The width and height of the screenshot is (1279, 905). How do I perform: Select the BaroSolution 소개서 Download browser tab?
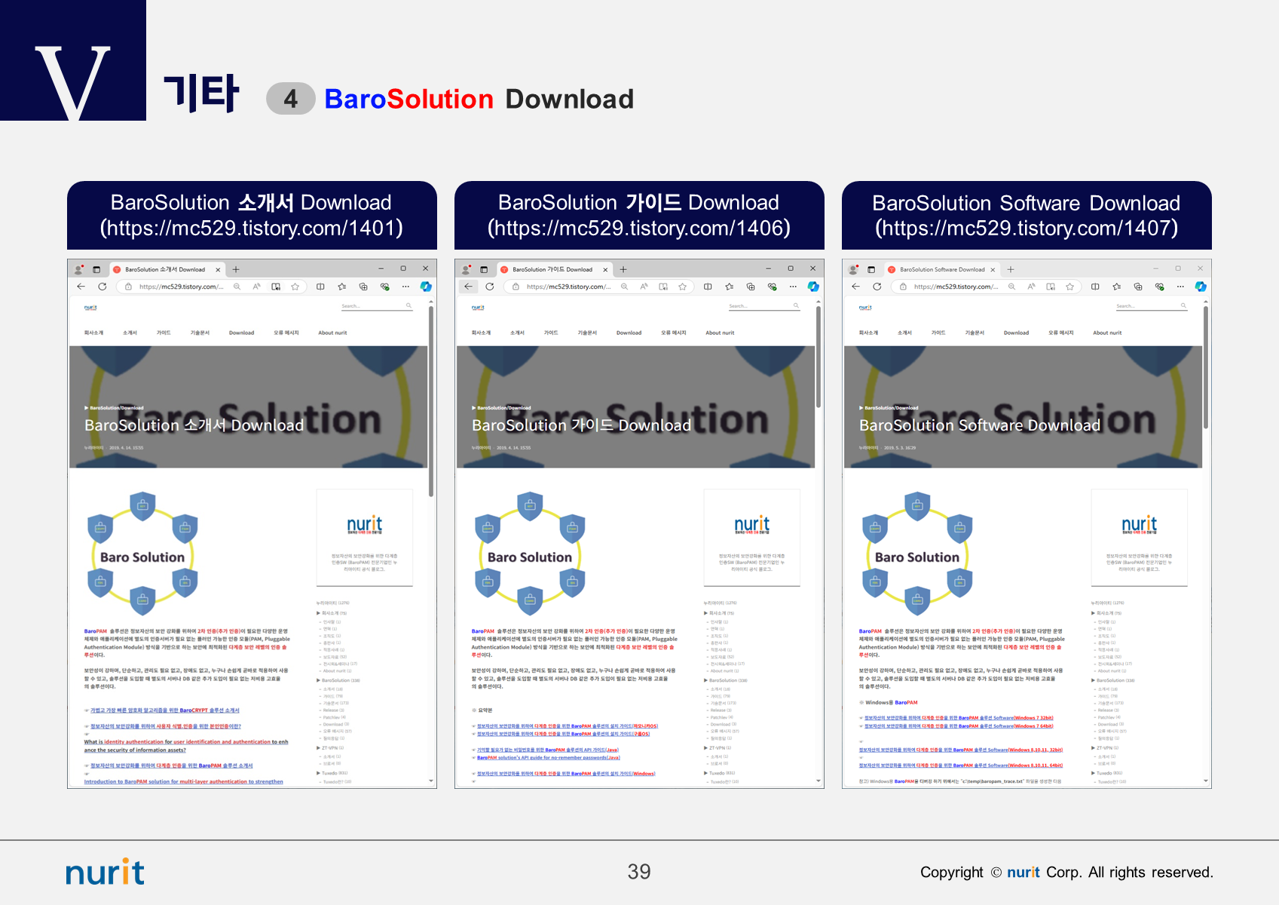point(167,269)
